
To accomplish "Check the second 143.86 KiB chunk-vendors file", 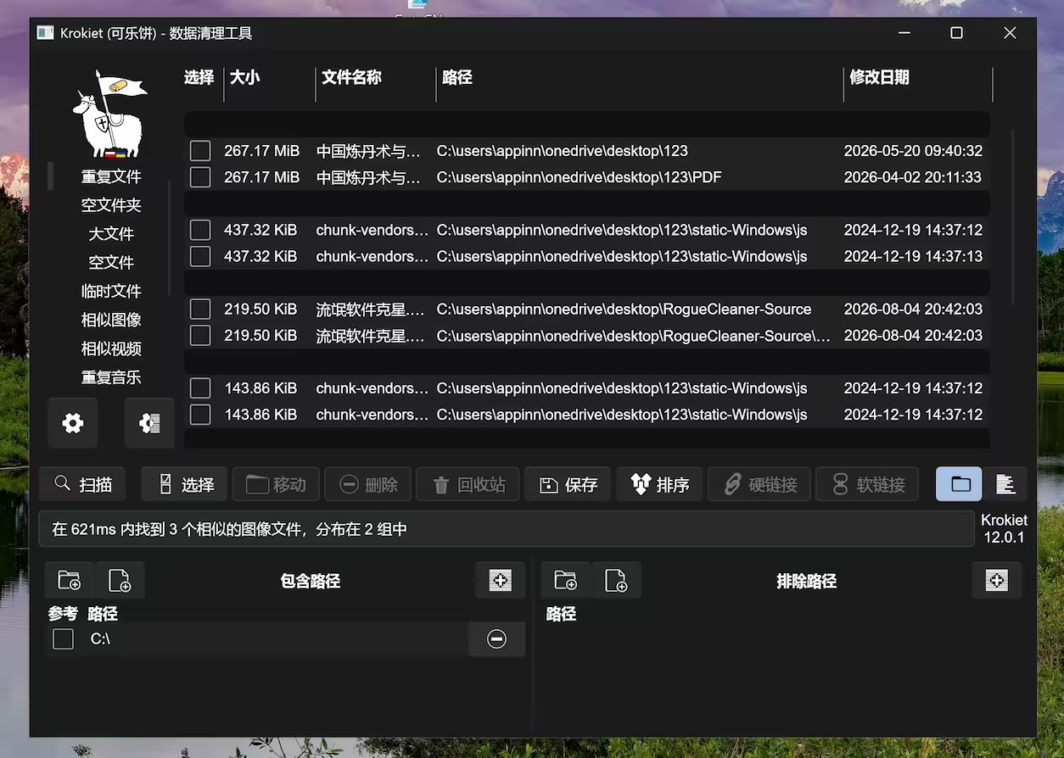I will tap(200, 415).
